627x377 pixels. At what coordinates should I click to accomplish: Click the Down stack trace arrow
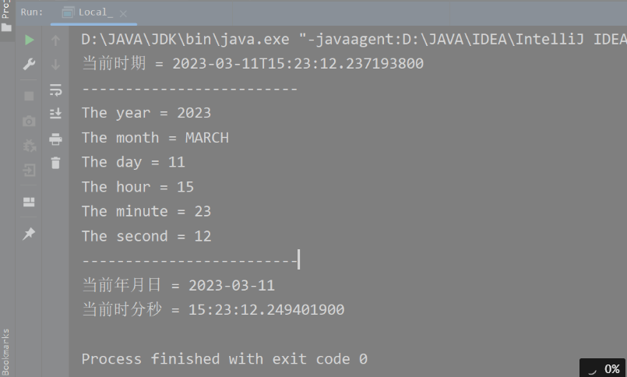(55, 65)
